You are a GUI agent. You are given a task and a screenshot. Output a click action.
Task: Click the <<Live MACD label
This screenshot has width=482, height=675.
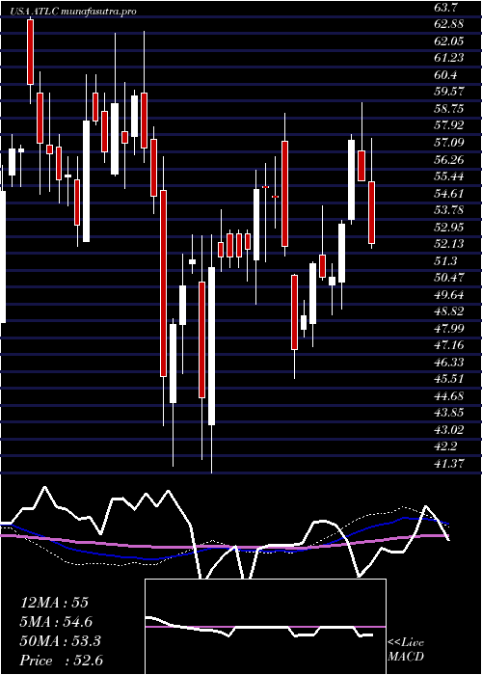pos(406,650)
